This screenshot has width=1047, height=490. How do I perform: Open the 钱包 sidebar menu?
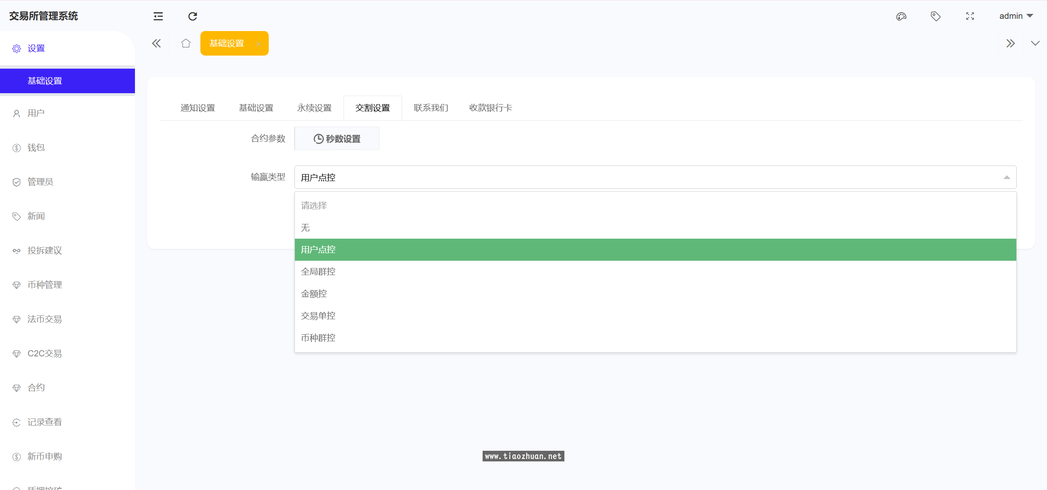[36, 148]
